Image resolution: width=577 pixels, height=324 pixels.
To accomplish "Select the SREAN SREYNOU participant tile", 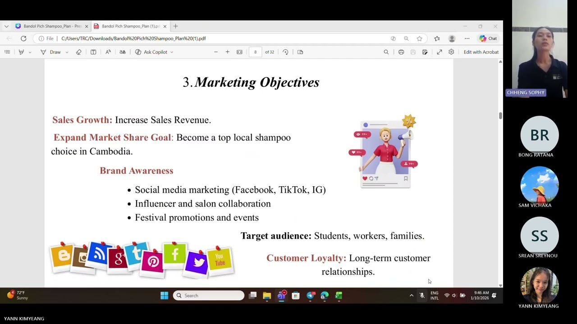I will tap(539, 238).
